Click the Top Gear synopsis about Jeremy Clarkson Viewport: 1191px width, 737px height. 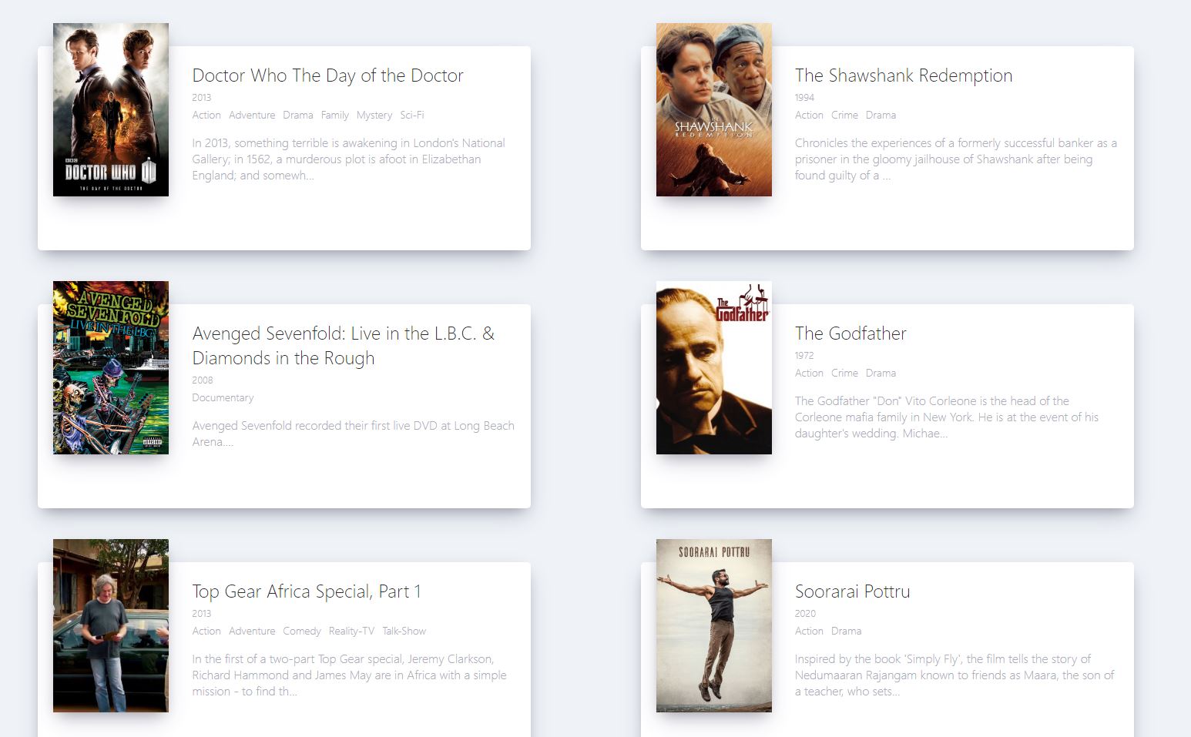pos(349,675)
